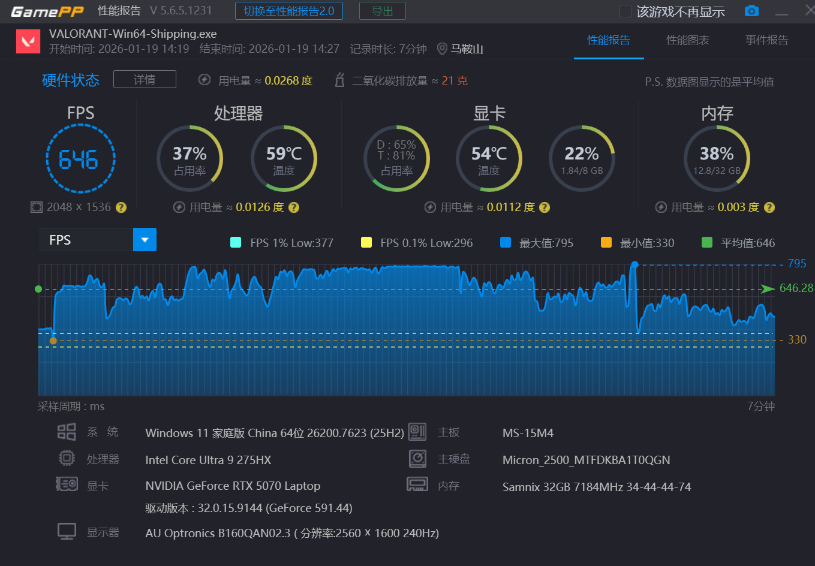Click the Micron_2500_MTFDKBA1T0QGN disk text
This screenshot has height=566, width=815.
click(x=587, y=460)
